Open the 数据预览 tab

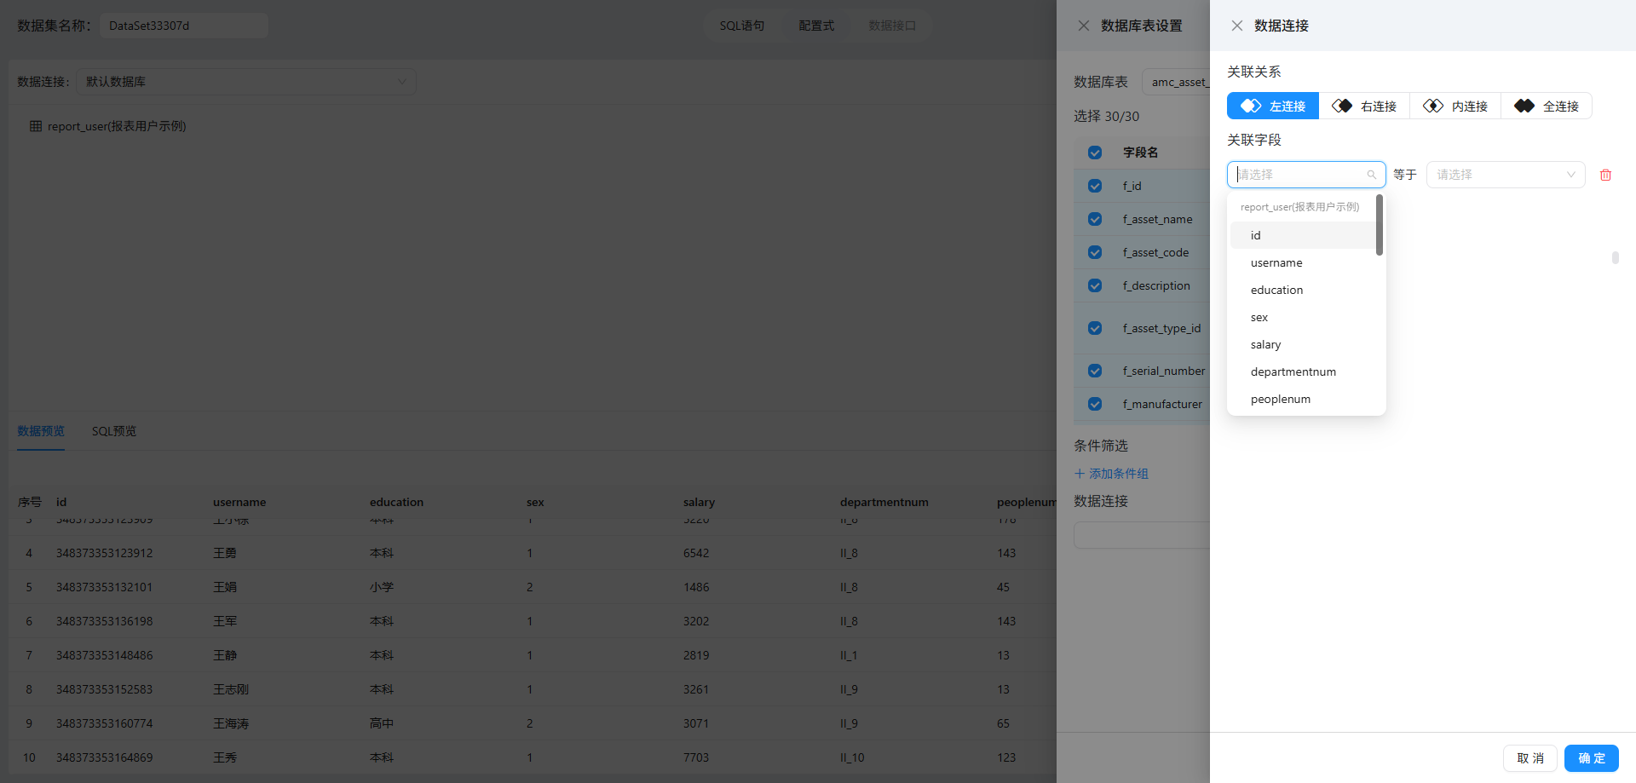(x=41, y=431)
